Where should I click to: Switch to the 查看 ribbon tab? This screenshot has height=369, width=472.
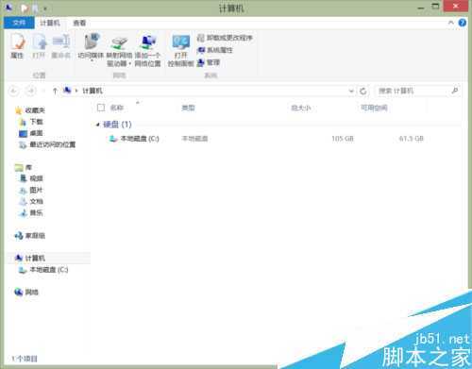pos(79,23)
